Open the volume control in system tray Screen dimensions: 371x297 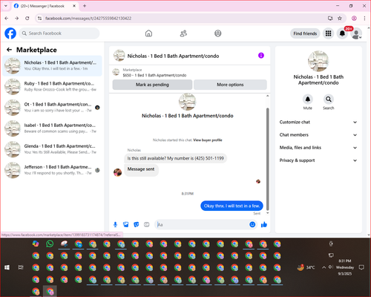[331, 267]
